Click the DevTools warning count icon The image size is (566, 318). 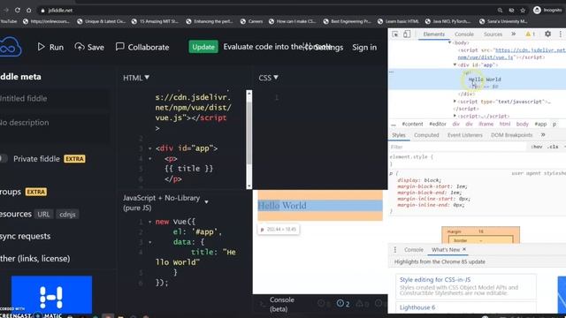coord(531,34)
